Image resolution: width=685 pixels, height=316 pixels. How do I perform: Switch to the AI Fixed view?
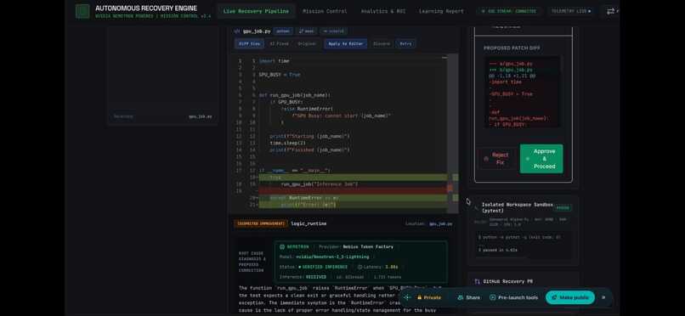(x=279, y=43)
